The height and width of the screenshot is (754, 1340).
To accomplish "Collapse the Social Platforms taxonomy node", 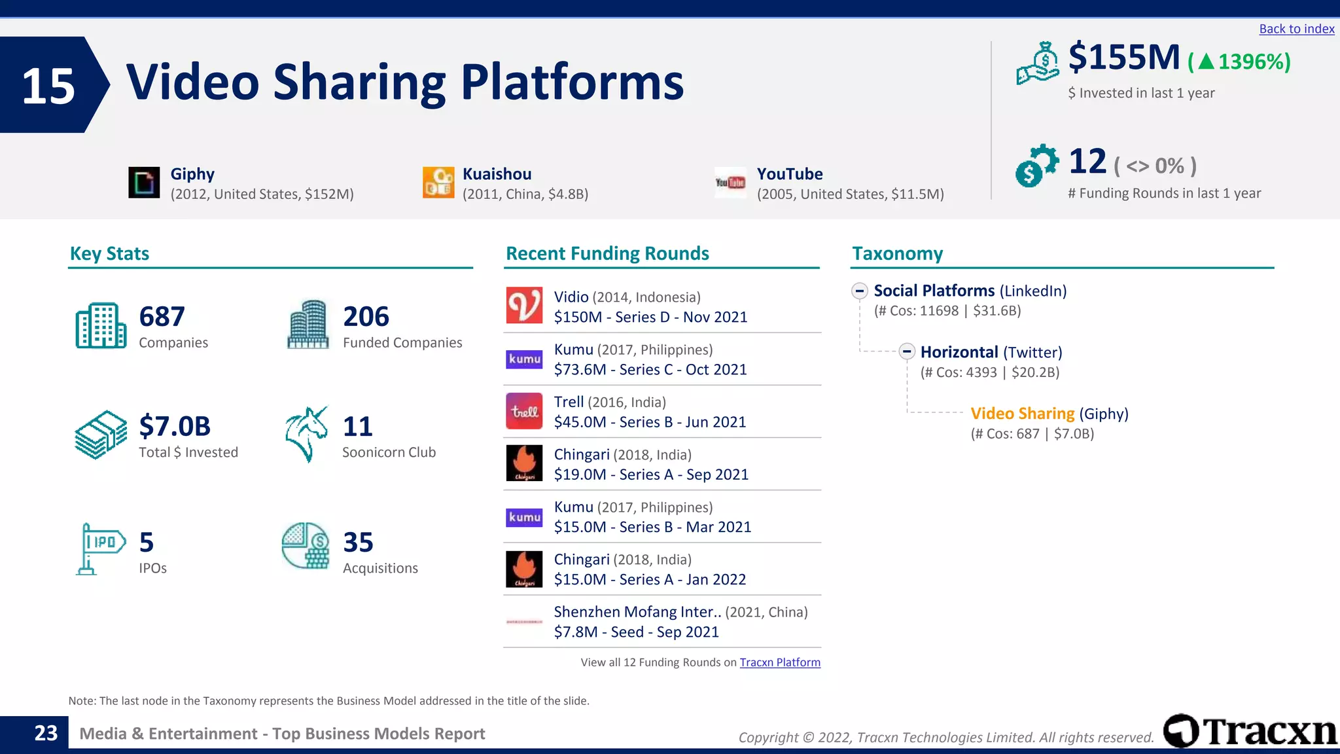I will (860, 291).
